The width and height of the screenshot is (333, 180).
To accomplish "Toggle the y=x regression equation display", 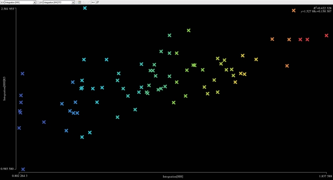I will (93, 2).
